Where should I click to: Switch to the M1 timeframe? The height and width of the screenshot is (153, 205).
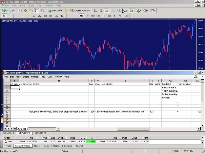[81, 16]
